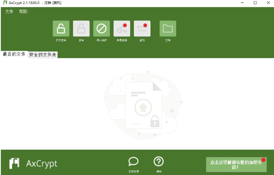Click the open-lock icon to open secured file
This screenshot has width=274, height=175.
click(61, 29)
